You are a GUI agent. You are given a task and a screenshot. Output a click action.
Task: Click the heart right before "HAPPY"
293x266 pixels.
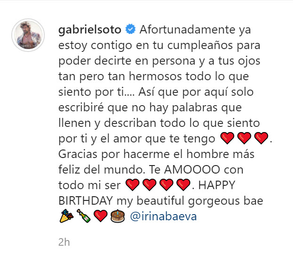point(184,185)
